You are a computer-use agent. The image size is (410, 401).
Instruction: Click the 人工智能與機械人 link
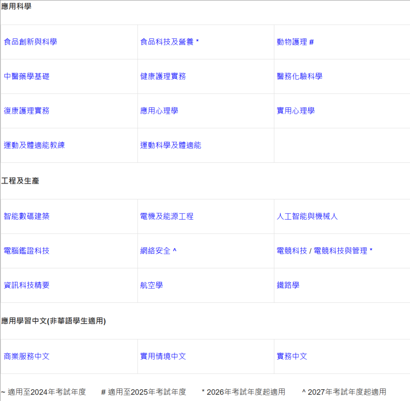[x=307, y=216]
